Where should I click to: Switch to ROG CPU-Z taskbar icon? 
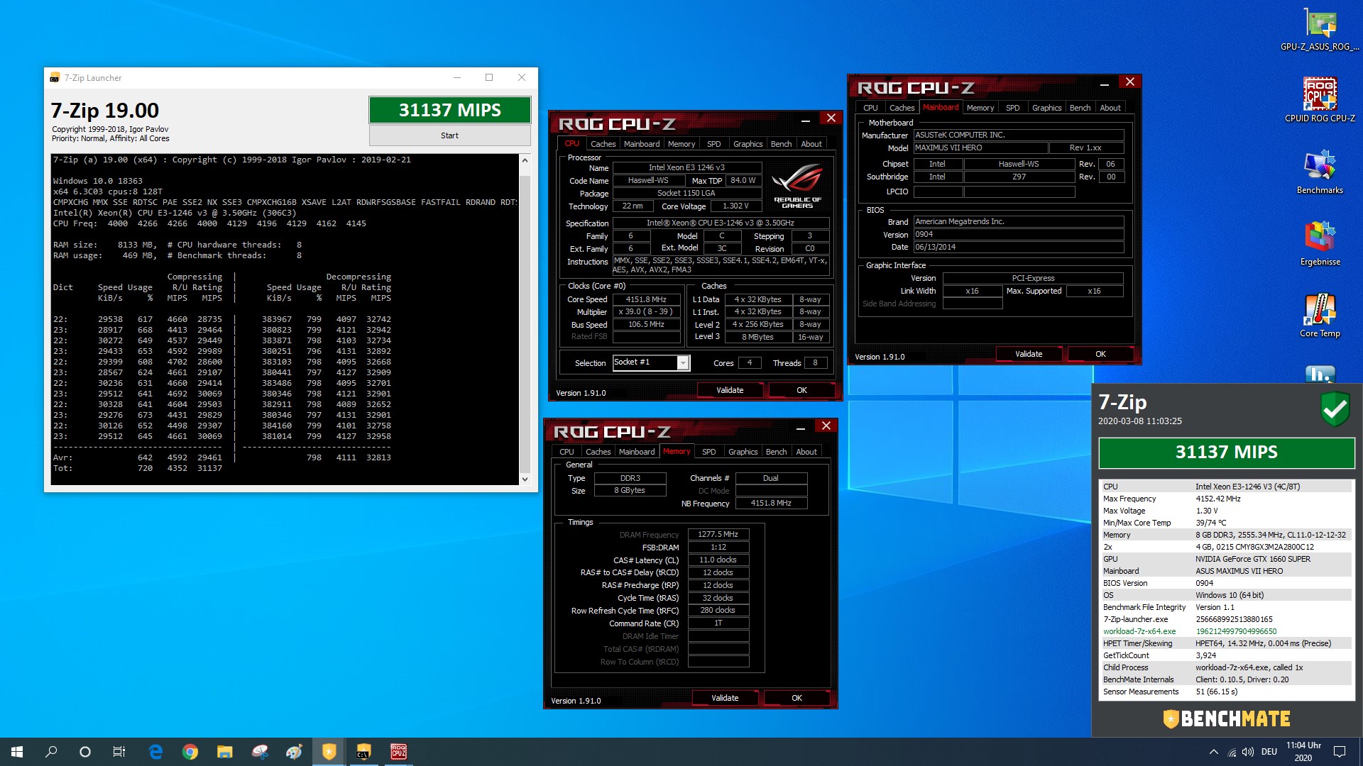coord(398,752)
